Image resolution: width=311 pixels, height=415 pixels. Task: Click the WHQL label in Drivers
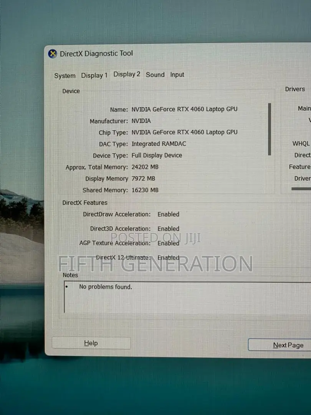[x=301, y=143]
